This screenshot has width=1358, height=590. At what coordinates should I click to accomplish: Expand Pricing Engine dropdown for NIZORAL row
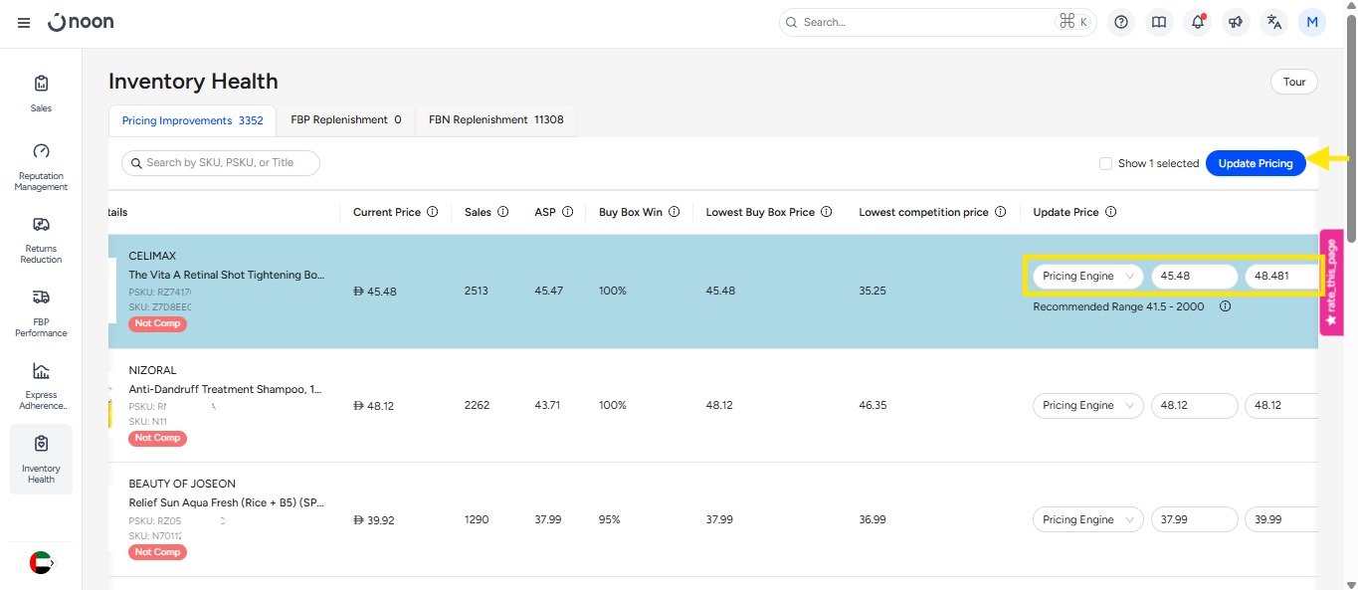(1087, 406)
